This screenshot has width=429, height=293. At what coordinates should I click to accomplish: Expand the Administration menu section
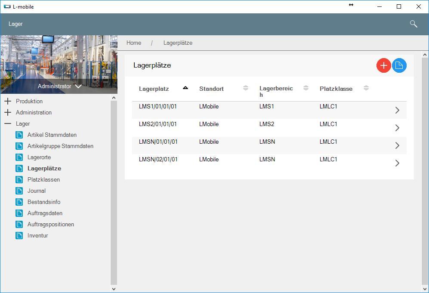coord(8,112)
